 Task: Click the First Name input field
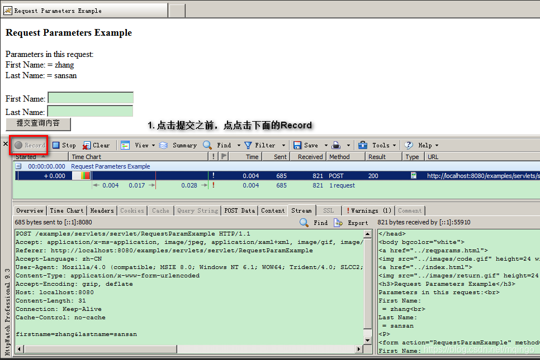point(91,98)
